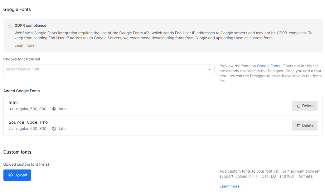This screenshot has height=195, width=325.
Task: Click the chevron arrow in font selector
Action: tap(210, 69)
